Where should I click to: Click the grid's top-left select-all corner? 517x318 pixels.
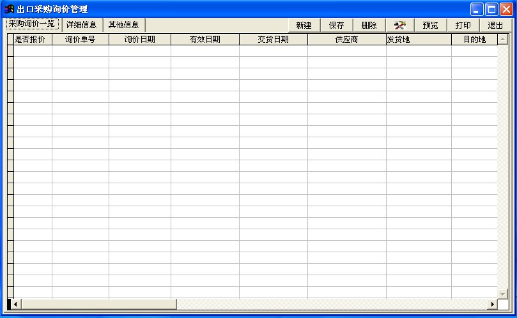(11, 39)
